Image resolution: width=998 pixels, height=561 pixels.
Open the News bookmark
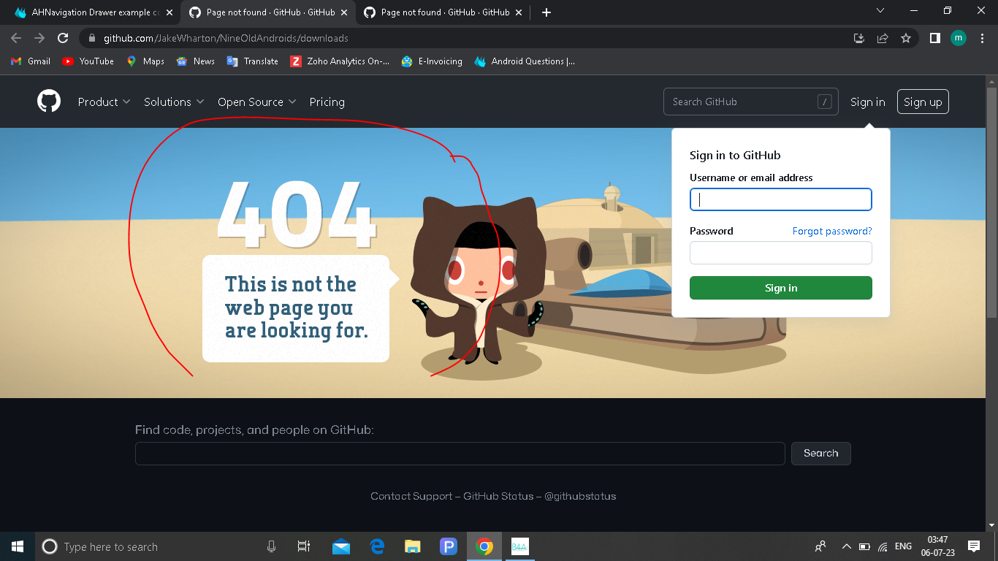(196, 61)
